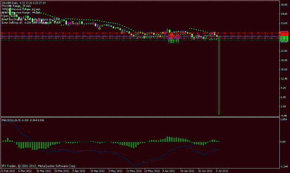Click the 6.05 price axis value
Viewport: 290px width, 173px height.
pyautogui.click(x=284, y=97)
